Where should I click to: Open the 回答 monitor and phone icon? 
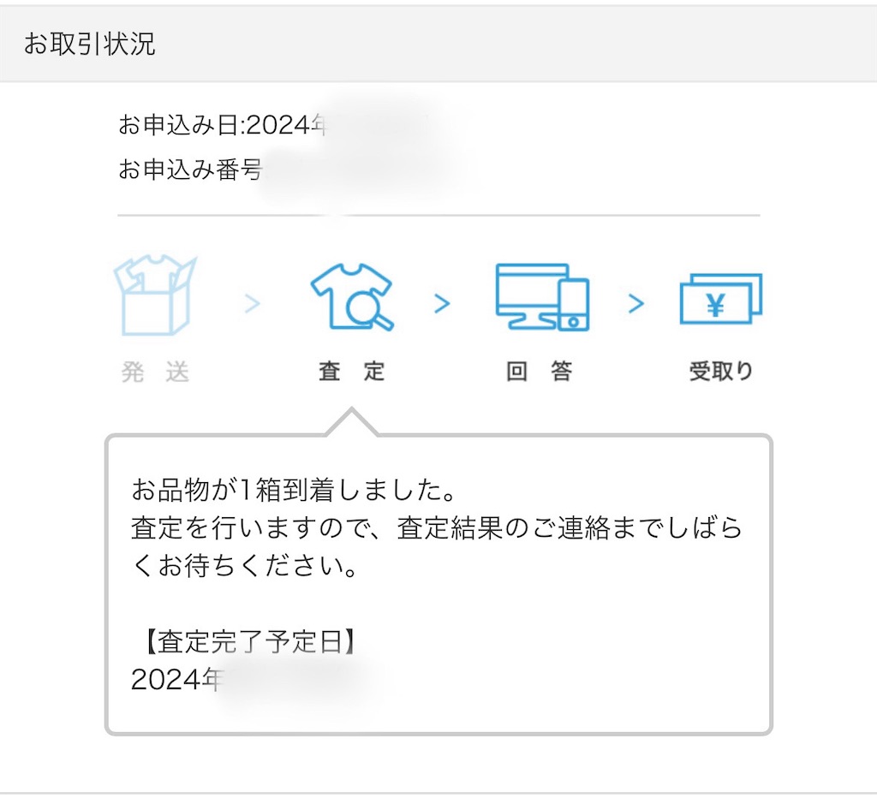click(542, 298)
